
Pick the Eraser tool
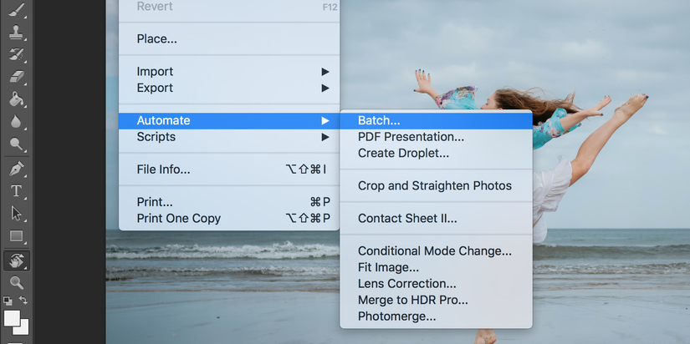16,77
